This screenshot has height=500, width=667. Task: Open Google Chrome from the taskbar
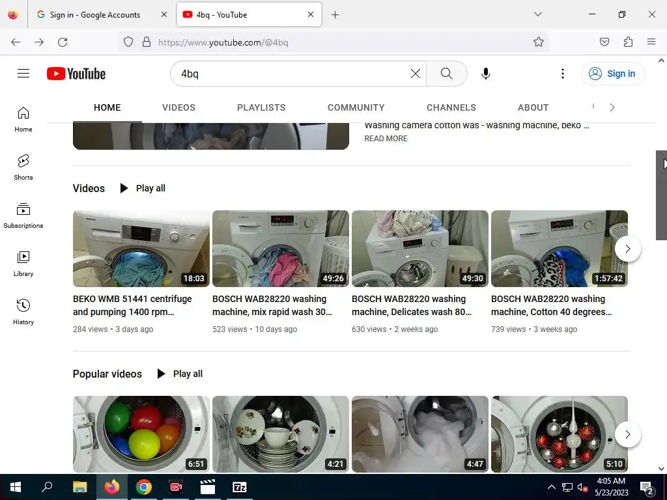coord(144,487)
